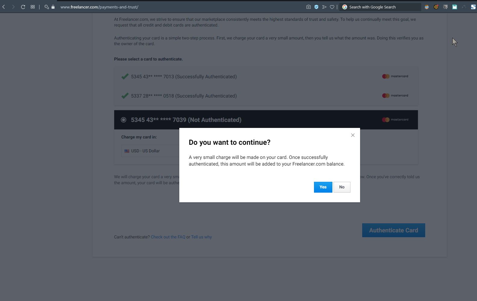This screenshot has width=477, height=301.
Task: Click the green checkmark beside card 0518
Action: click(125, 96)
